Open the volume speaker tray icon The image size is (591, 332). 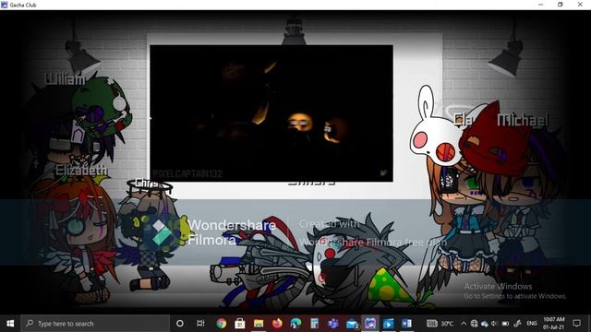point(494,324)
